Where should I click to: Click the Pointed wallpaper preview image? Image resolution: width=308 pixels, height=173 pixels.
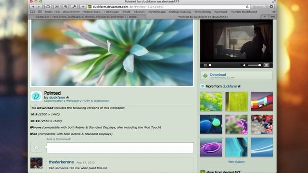[x=112, y=52]
